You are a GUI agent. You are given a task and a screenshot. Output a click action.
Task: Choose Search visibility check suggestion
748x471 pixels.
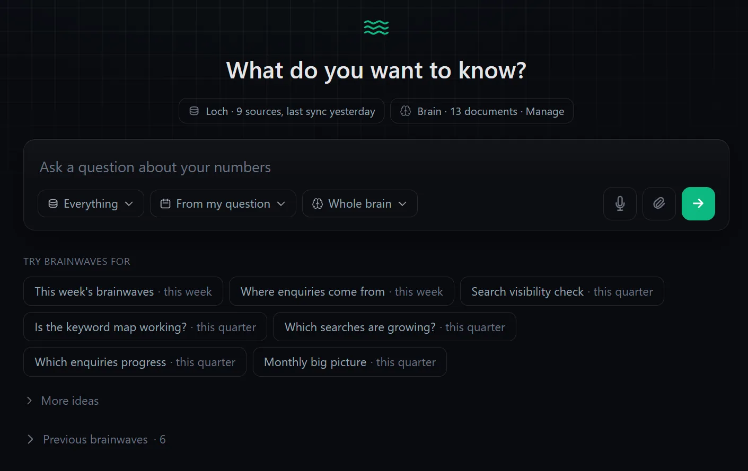[562, 291]
